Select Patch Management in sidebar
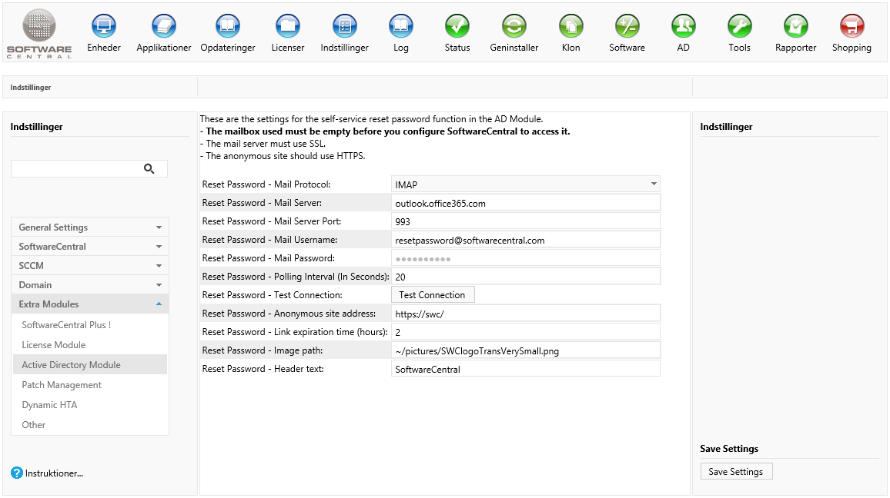The width and height of the screenshot is (890, 498). coord(62,385)
